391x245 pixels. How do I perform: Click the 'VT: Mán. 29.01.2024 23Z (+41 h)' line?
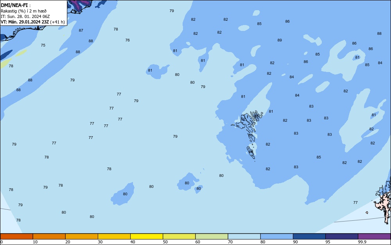[x=33, y=22]
